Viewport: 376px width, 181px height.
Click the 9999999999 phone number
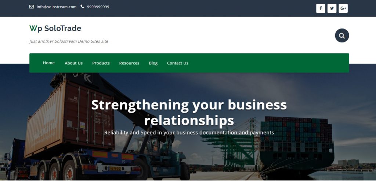tap(98, 7)
